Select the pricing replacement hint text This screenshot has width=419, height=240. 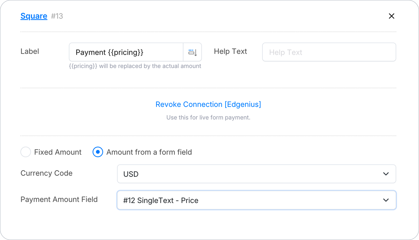pyautogui.click(x=135, y=66)
